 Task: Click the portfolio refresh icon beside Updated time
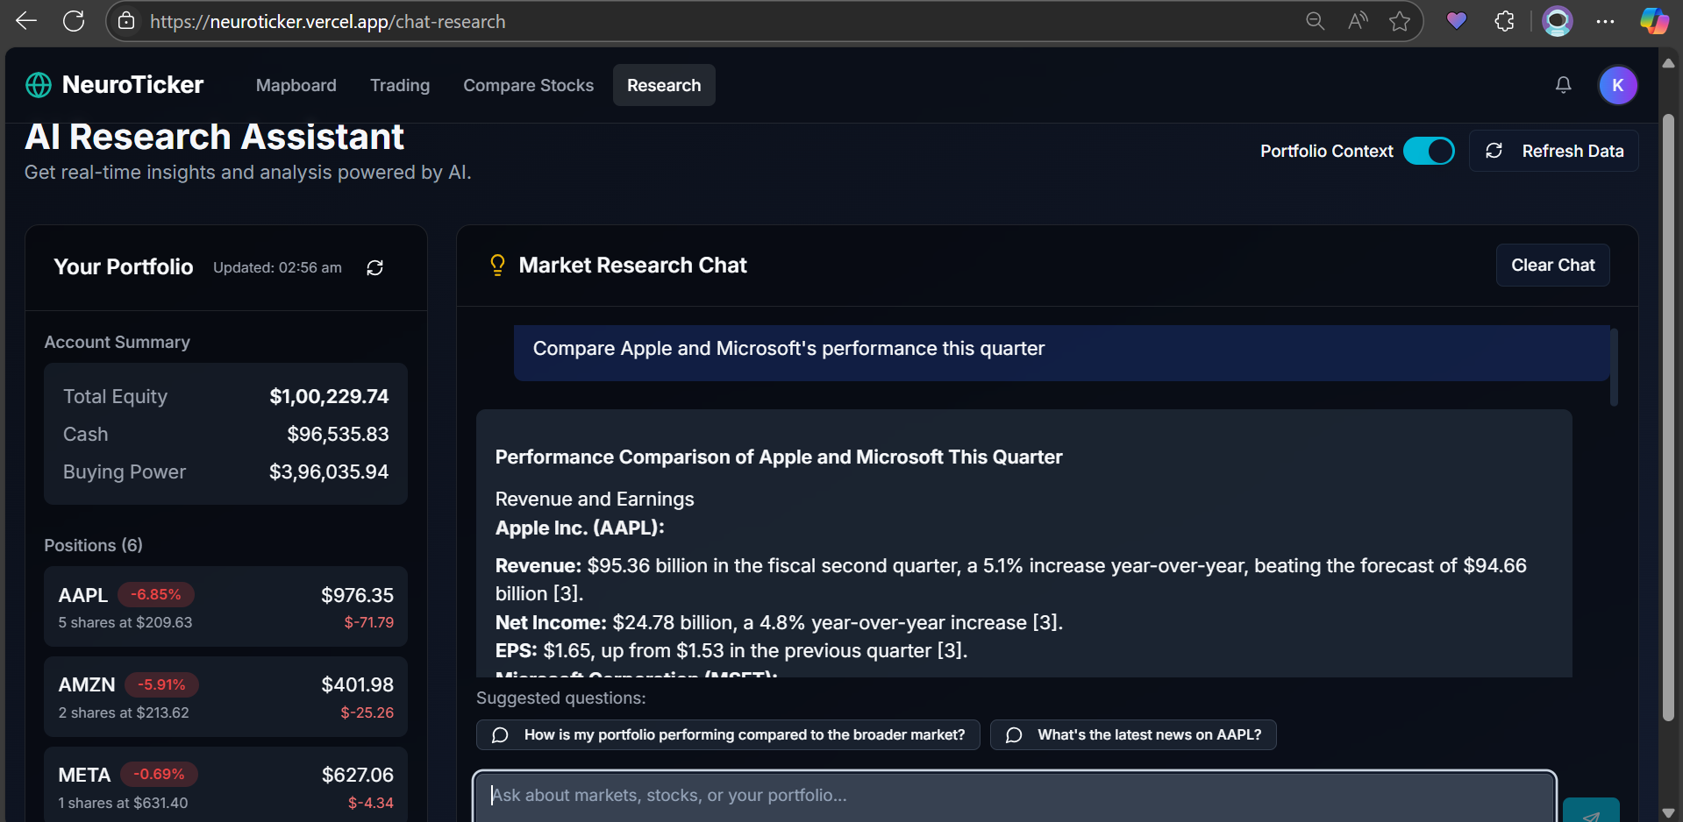(x=374, y=268)
